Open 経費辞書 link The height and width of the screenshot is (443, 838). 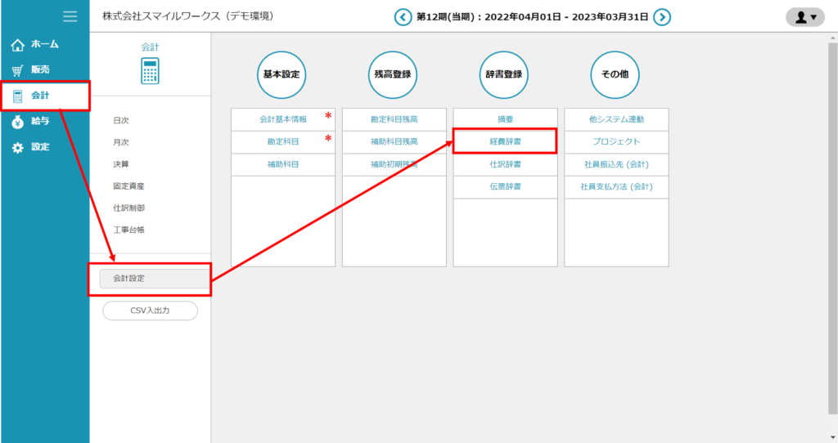(x=506, y=142)
